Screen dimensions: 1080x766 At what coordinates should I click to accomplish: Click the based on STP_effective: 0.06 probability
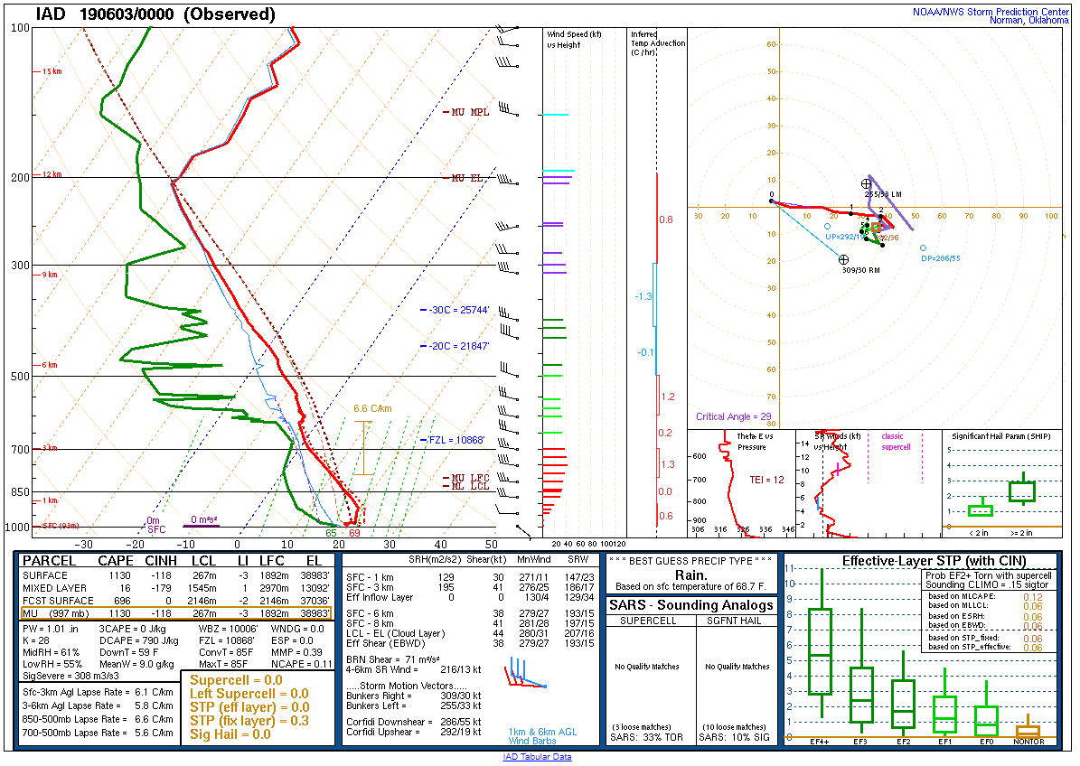(986, 647)
